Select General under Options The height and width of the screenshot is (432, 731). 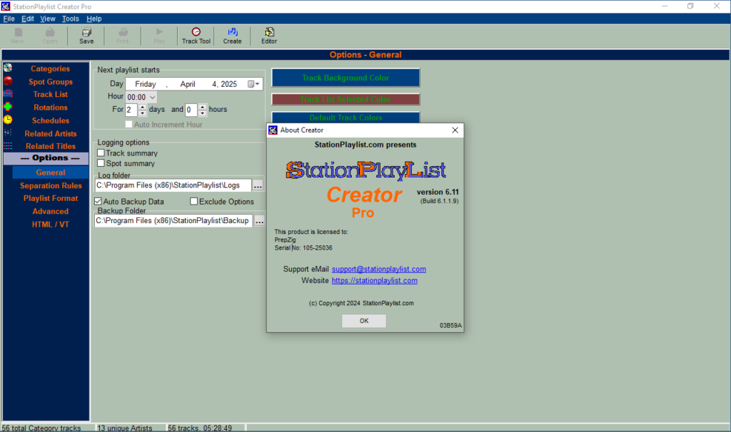pyautogui.click(x=51, y=173)
